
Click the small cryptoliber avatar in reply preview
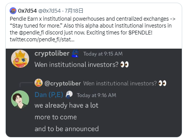tap(39, 83)
